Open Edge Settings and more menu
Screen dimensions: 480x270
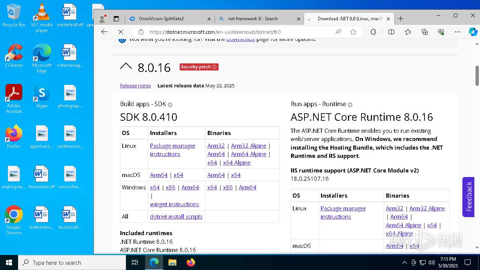(457, 32)
